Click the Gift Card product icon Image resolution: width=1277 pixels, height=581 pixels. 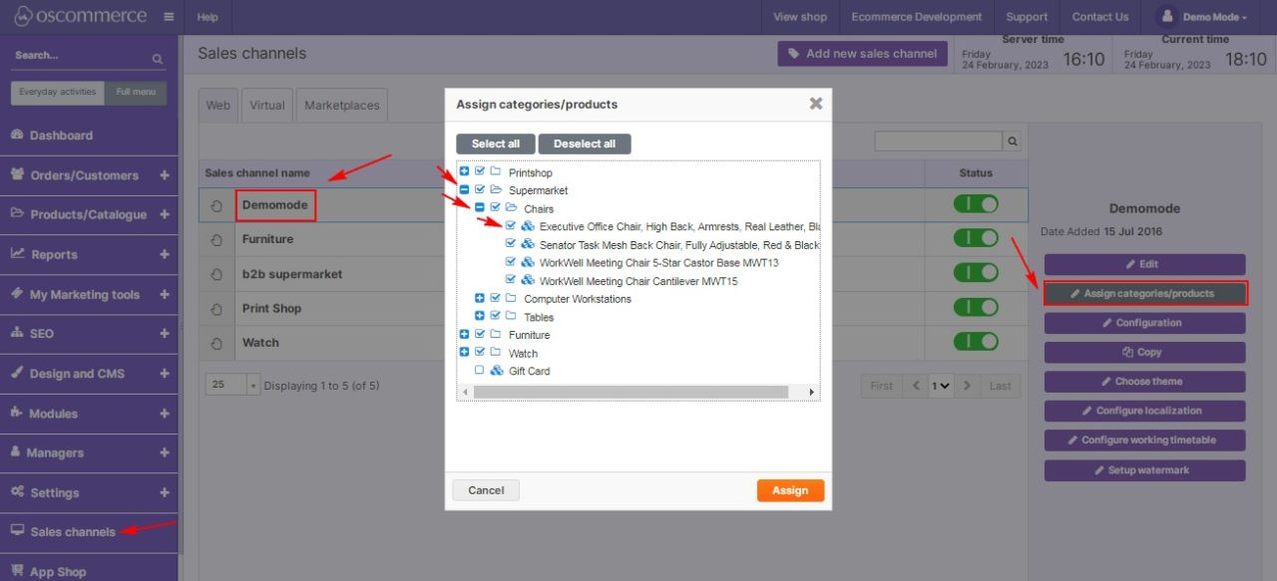tap(496, 370)
